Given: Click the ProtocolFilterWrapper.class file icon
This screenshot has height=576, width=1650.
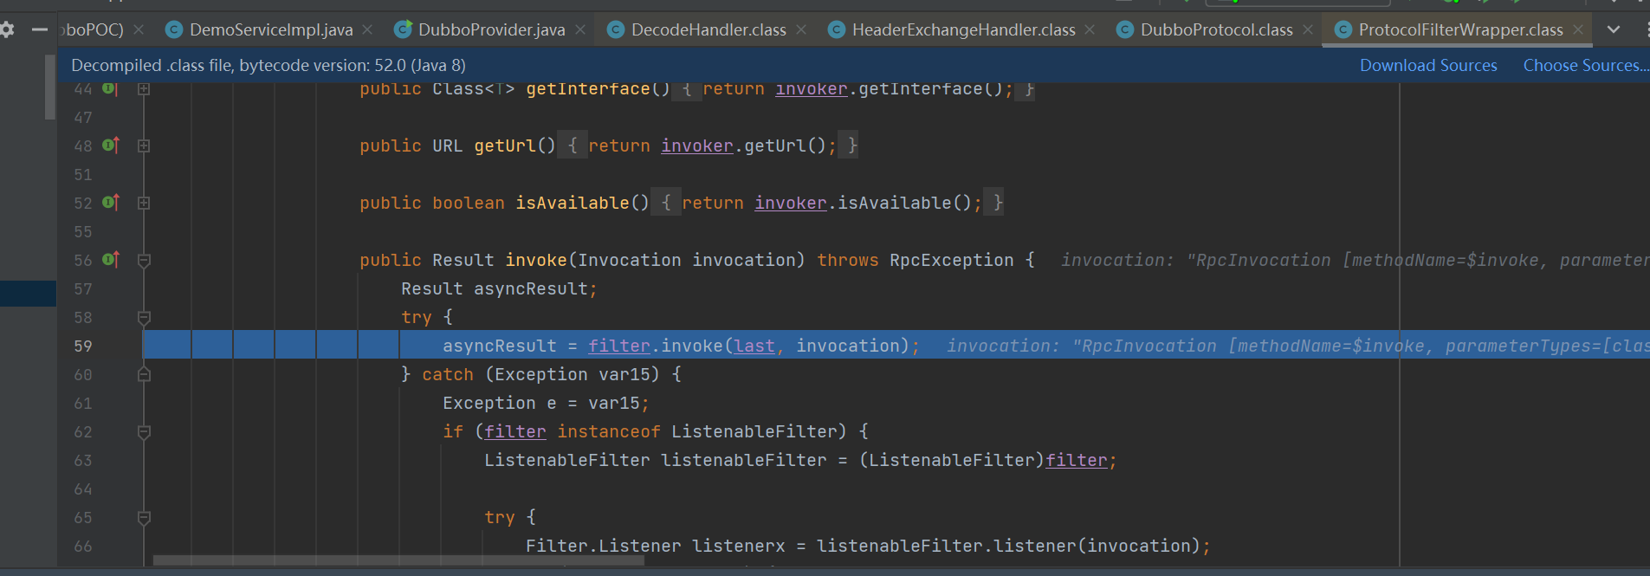Looking at the screenshot, I should pyautogui.click(x=1343, y=29).
